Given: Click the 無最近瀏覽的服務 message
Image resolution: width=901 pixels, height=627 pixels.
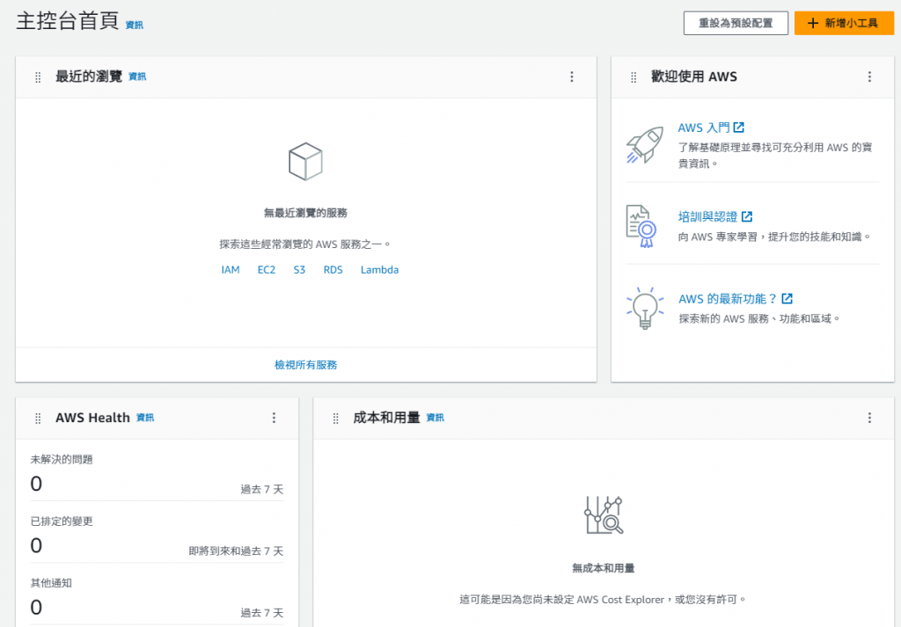Looking at the screenshot, I should point(305,213).
